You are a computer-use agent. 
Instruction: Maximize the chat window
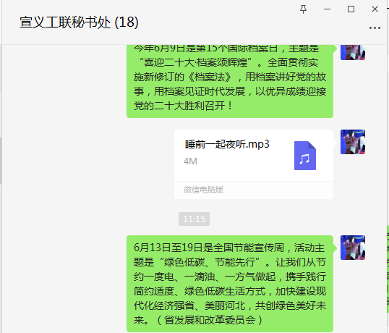[x=351, y=9]
